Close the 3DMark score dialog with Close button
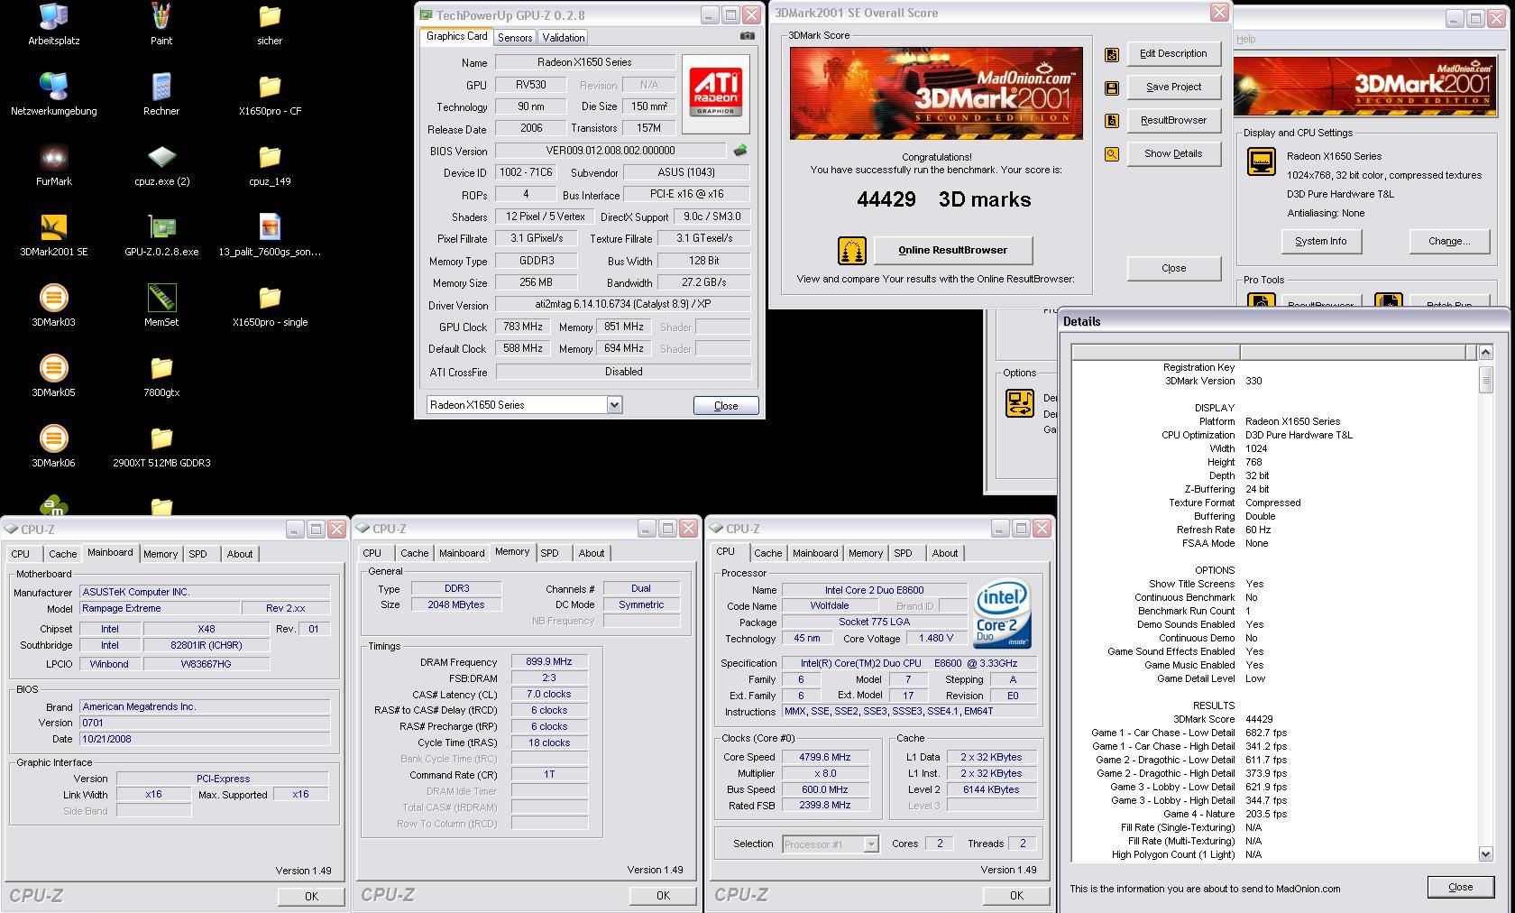The width and height of the screenshot is (1515, 913). pyautogui.click(x=1173, y=268)
